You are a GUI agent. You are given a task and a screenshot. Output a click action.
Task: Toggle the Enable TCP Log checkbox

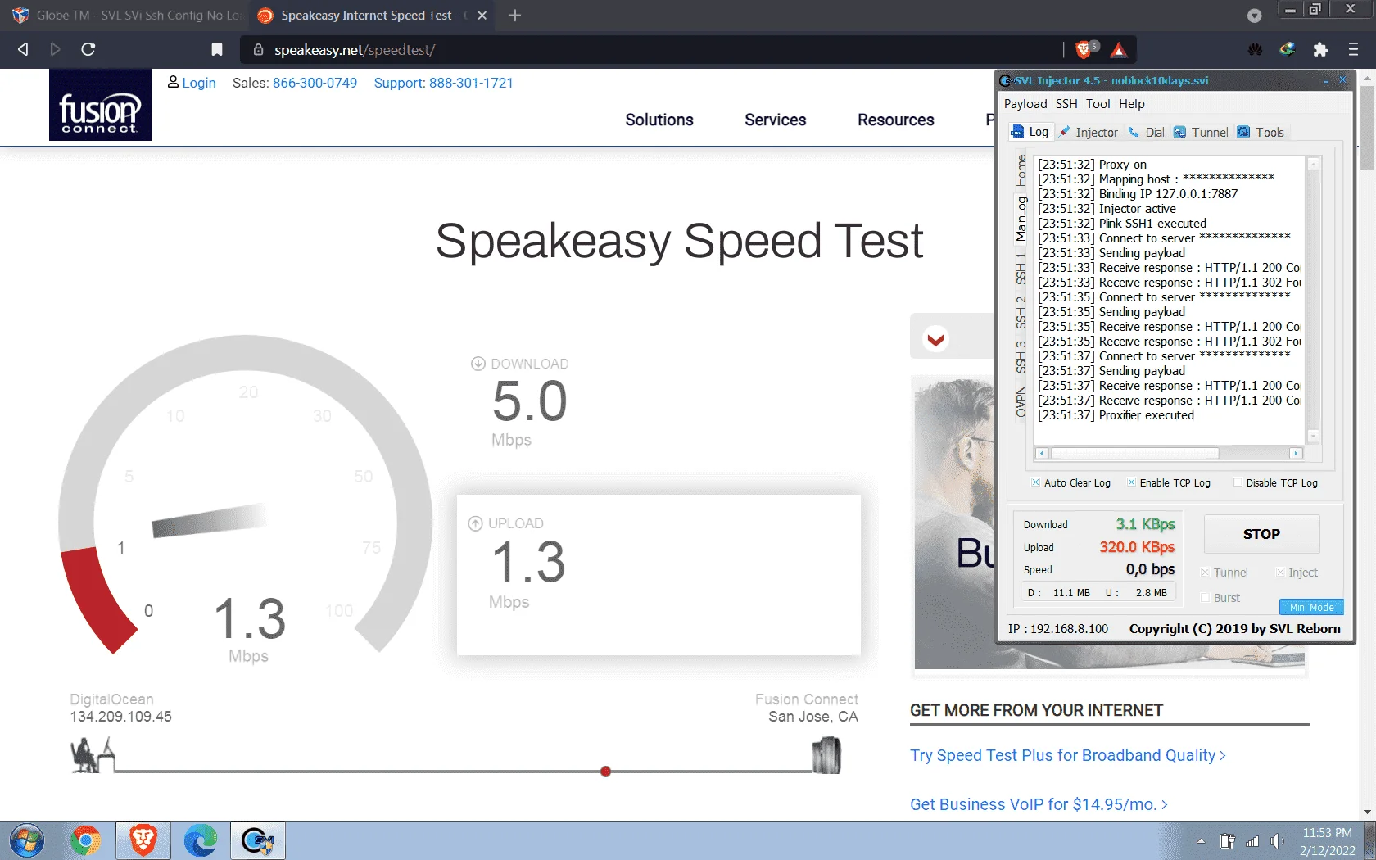(x=1131, y=482)
